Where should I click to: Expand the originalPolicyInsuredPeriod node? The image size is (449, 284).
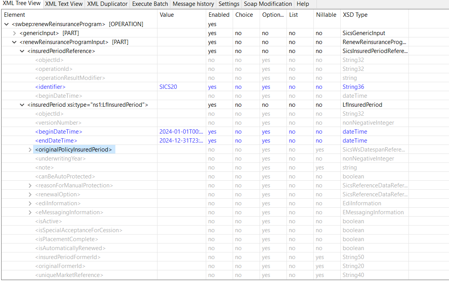point(30,150)
